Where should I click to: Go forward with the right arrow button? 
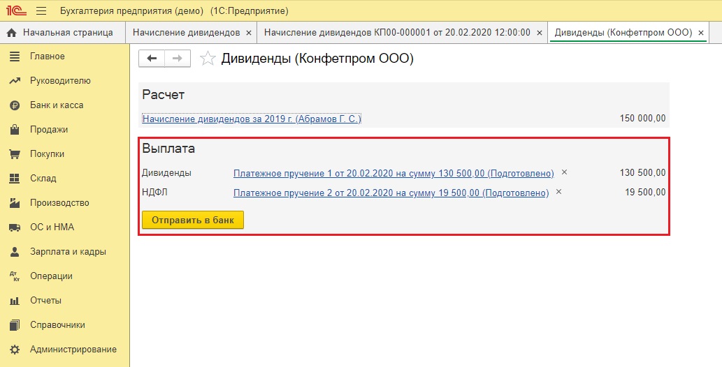(x=178, y=59)
